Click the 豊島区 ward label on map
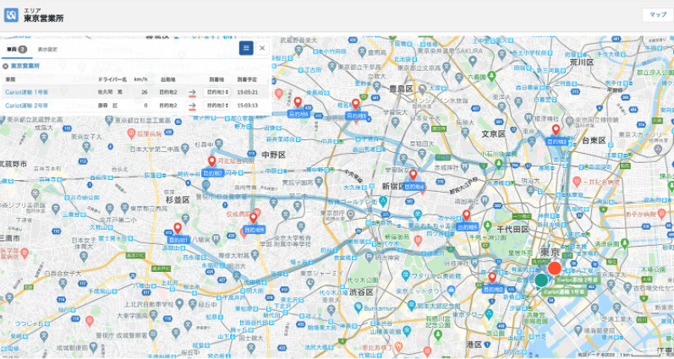This screenshot has height=359, width=674. click(401, 89)
